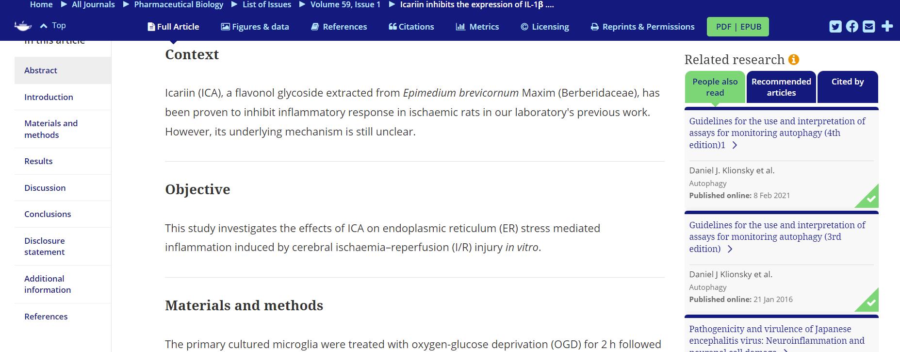Switch to References tab in toolbar

[339, 27]
